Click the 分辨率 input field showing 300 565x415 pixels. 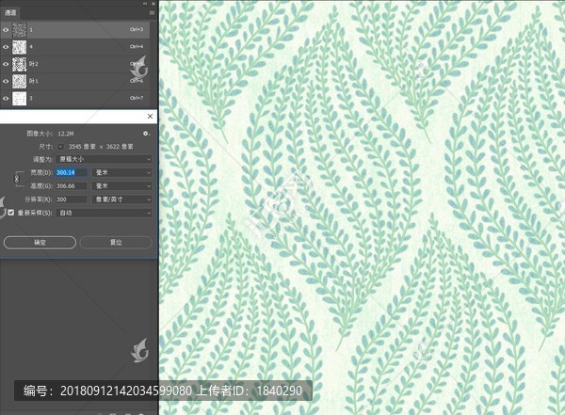(x=71, y=200)
